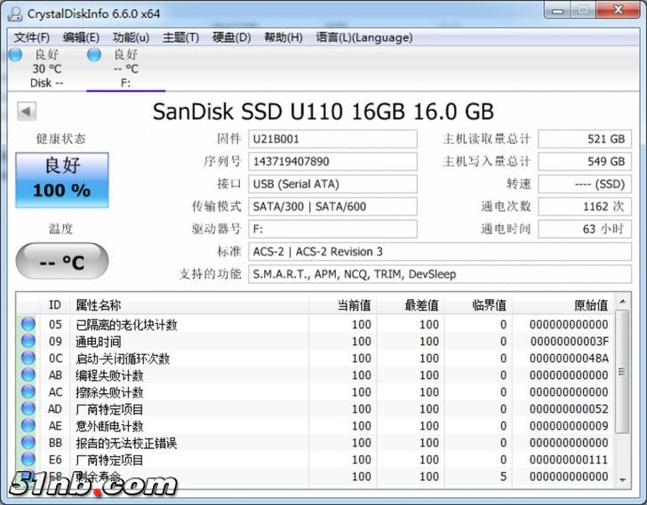
Task: Select the F: drive tab
Action: 126,68
